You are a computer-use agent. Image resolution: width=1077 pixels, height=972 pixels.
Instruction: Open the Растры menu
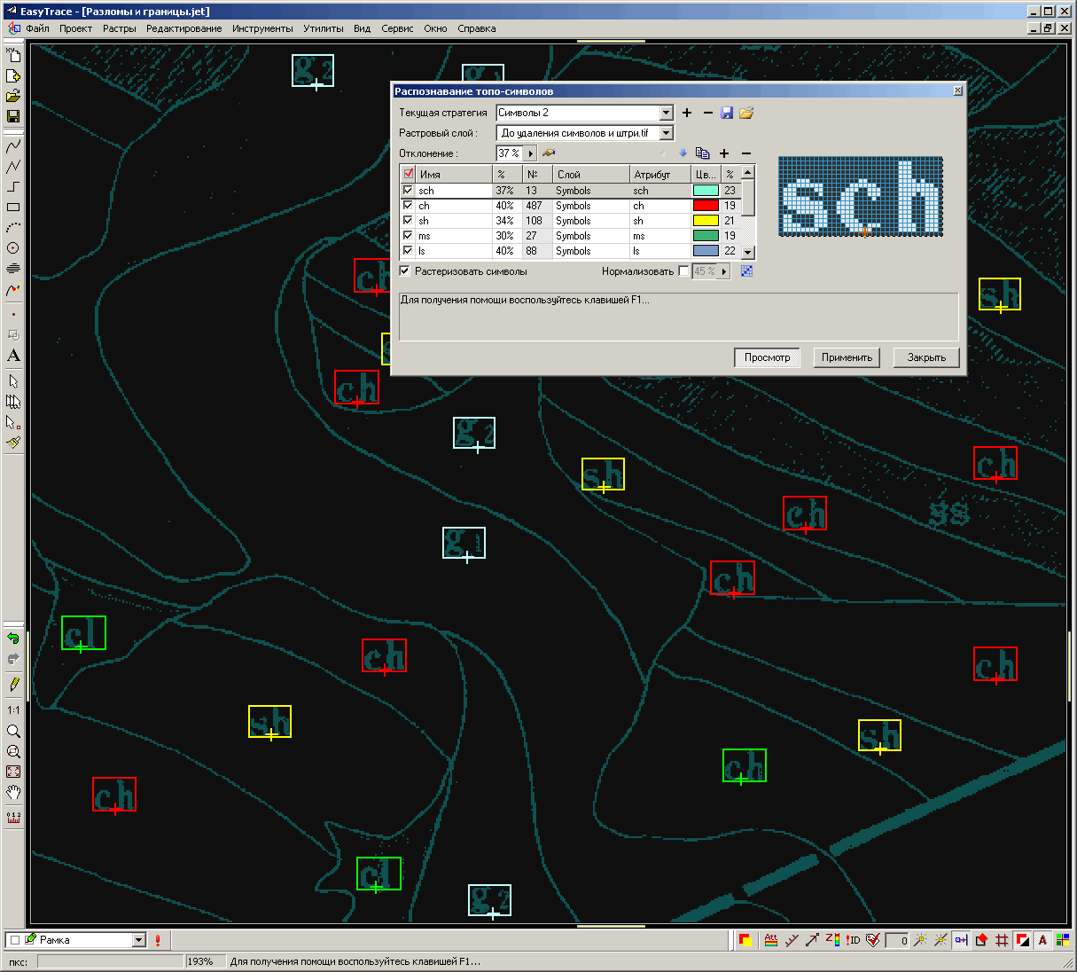pyautogui.click(x=119, y=28)
